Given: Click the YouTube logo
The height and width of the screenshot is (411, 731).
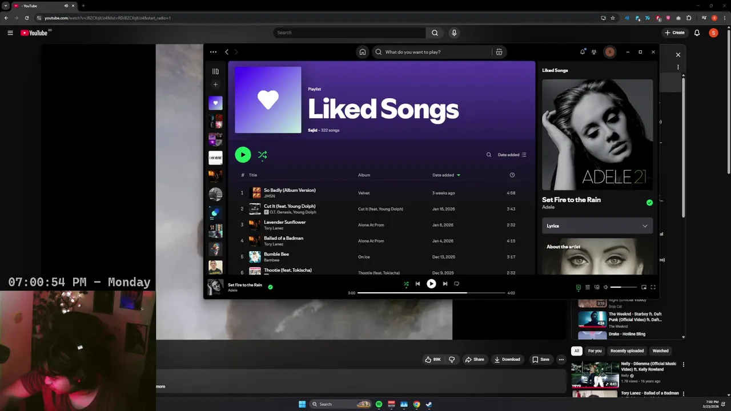Looking at the screenshot, I should pyautogui.click(x=34, y=33).
